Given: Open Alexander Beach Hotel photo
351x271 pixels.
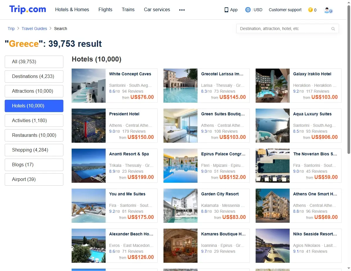Looking at the screenshot, I should click(x=89, y=246).
